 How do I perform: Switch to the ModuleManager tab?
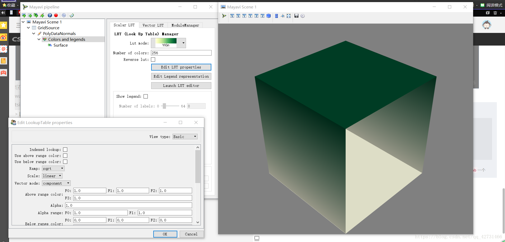click(x=185, y=25)
